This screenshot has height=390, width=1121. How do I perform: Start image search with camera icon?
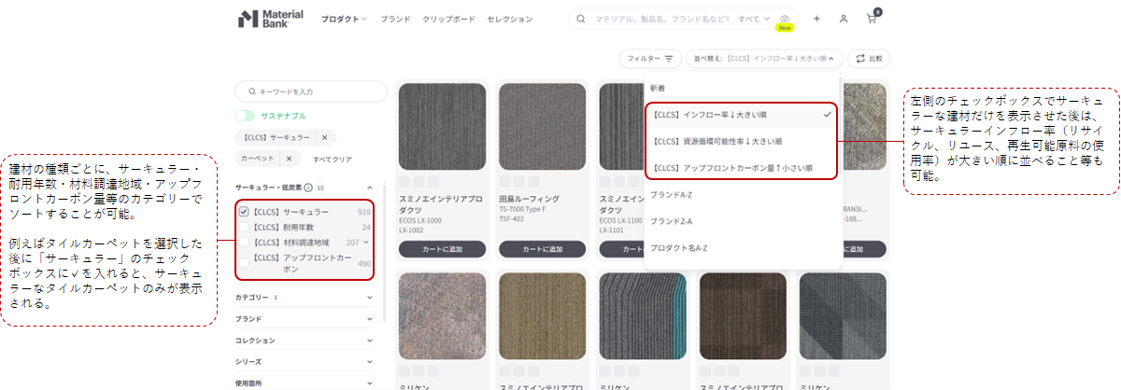coord(785,19)
